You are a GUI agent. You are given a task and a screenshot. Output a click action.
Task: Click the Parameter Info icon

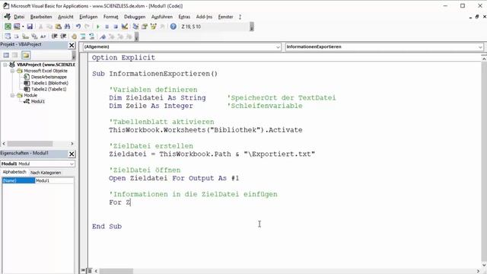[x=34, y=37]
